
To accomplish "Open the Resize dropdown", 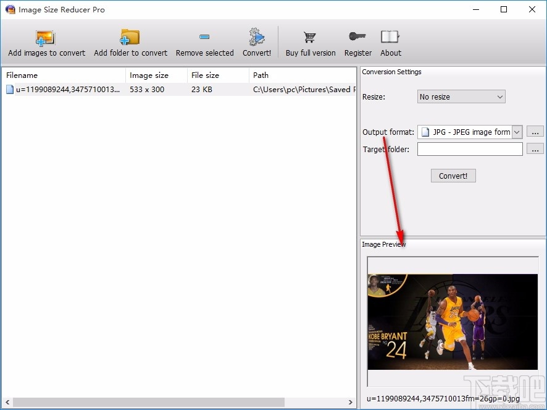I will coord(461,96).
